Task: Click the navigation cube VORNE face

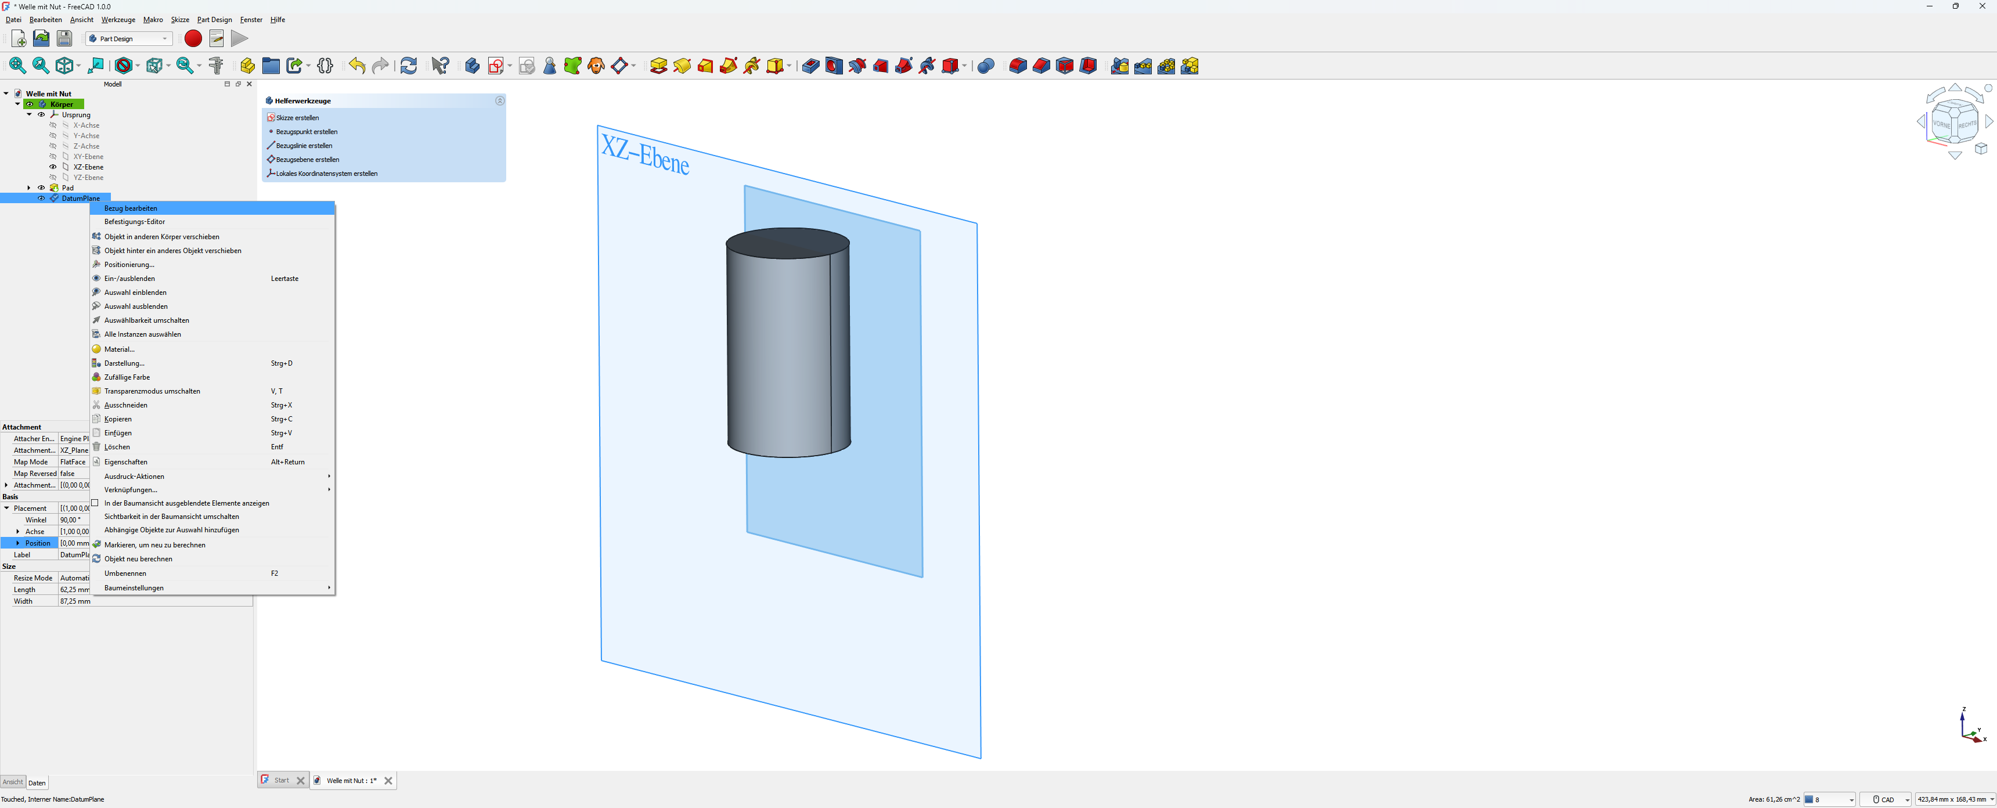Action: click(1941, 124)
